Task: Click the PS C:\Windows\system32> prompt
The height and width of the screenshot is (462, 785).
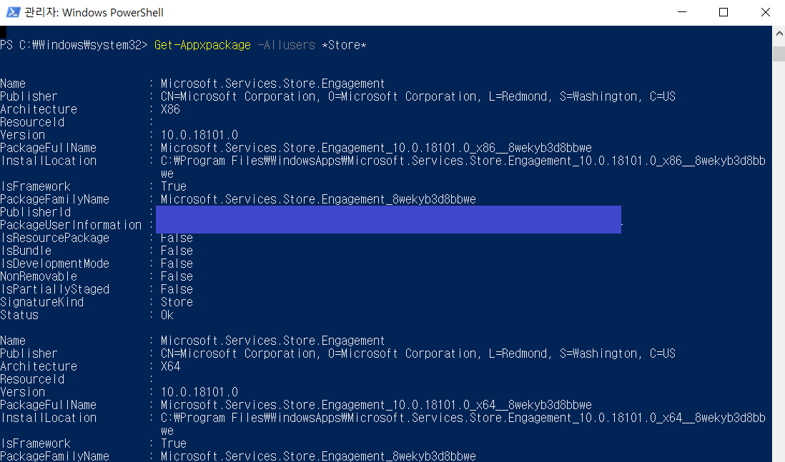Action: tap(74, 45)
